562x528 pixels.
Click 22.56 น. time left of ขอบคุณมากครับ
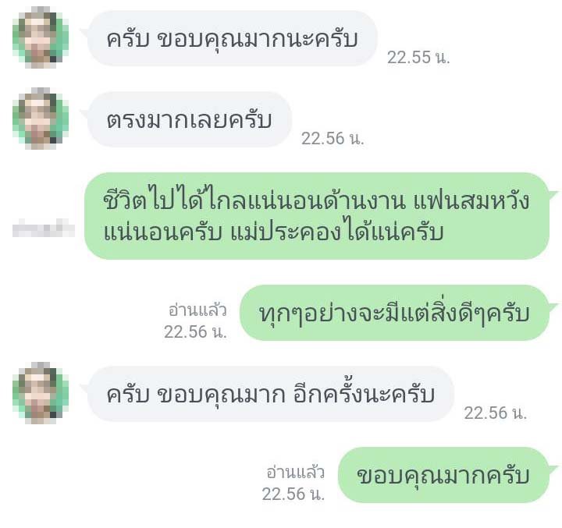[x=293, y=494]
